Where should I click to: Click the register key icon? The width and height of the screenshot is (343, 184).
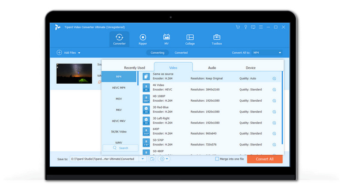click(246, 27)
